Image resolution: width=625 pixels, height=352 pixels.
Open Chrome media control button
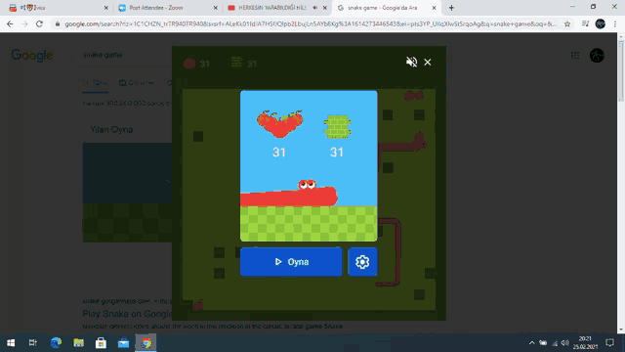[x=585, y=23]
